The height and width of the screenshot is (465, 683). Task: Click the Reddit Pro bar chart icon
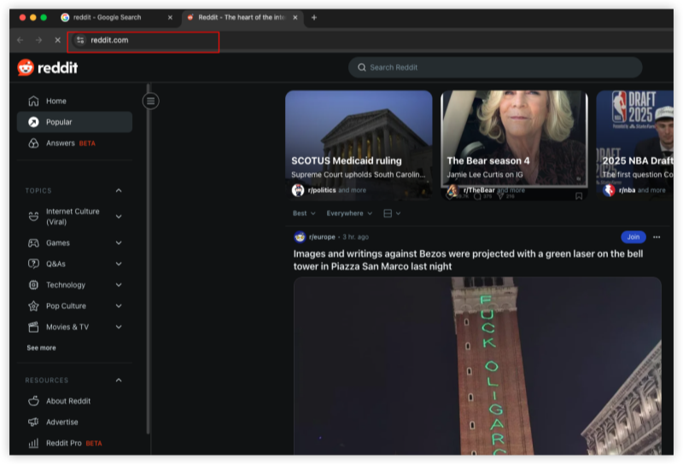pos(33,443)
